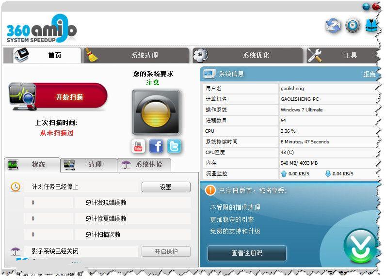Viewport: 386px width, 280px height.
Task: Click the uptime 8 Minutes, 47 Seconds
Action: coord(305,141)
